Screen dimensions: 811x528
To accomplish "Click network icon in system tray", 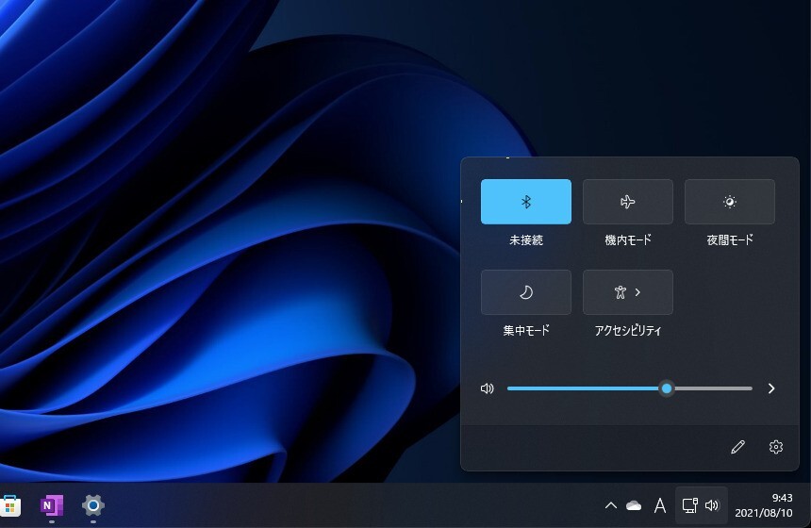I will 689,505.
